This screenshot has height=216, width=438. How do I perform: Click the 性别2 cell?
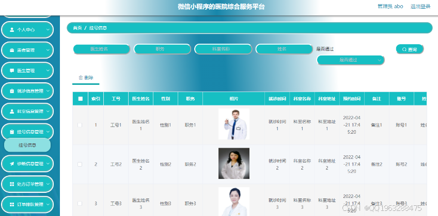[x=165, y=164]
